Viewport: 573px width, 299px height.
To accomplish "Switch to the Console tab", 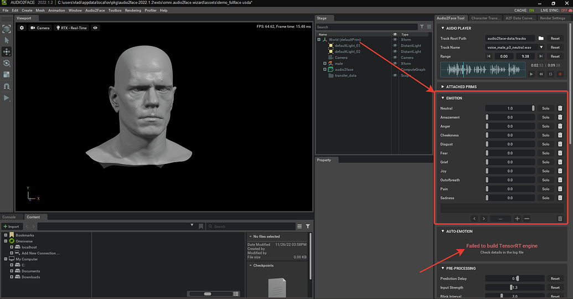I will (x=9, y=217).
